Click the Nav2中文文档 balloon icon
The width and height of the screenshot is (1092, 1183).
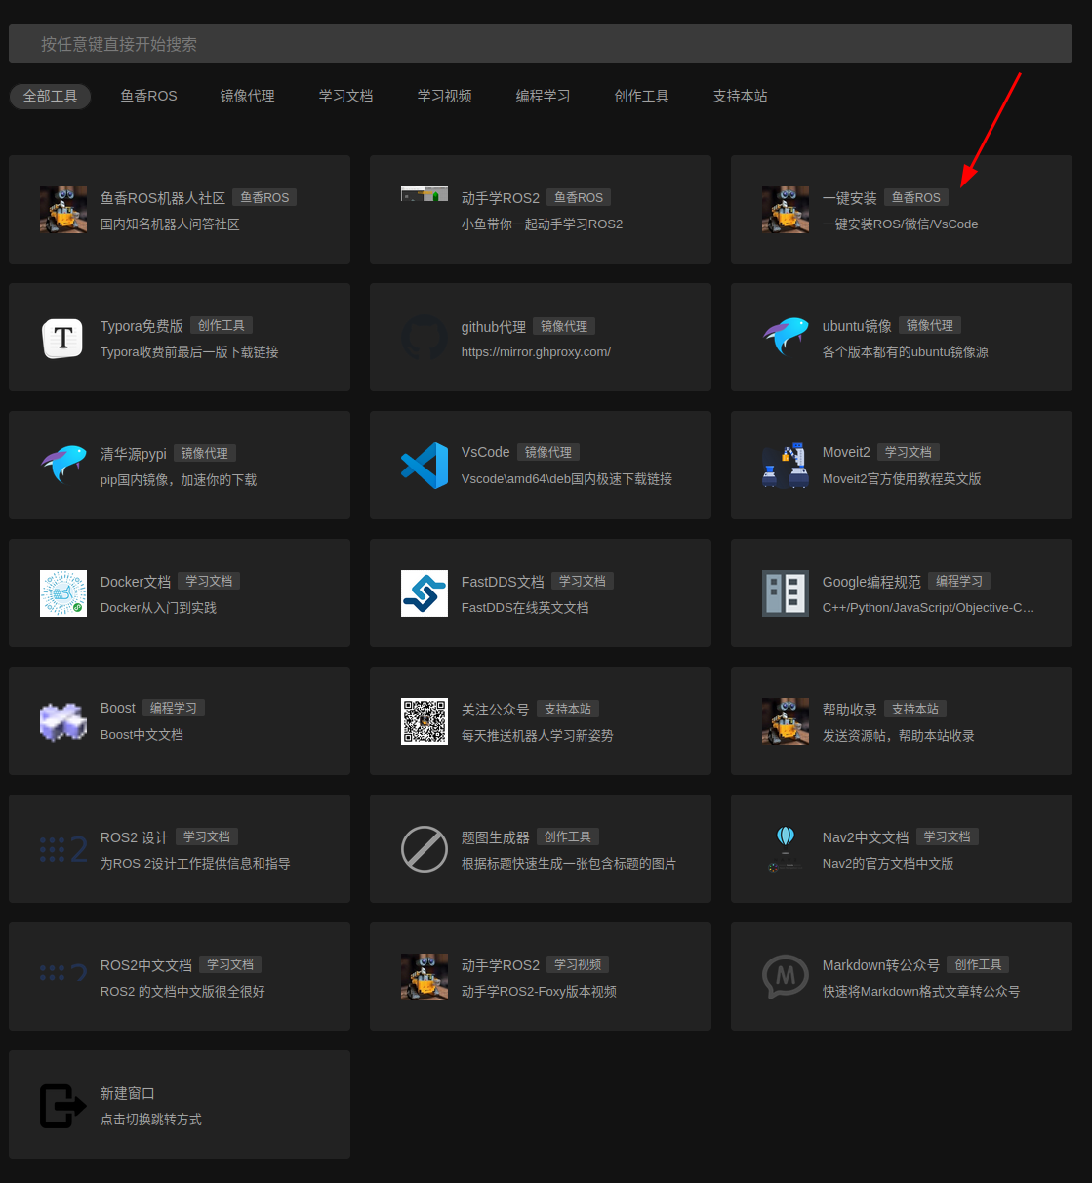(x=786, y=849)
